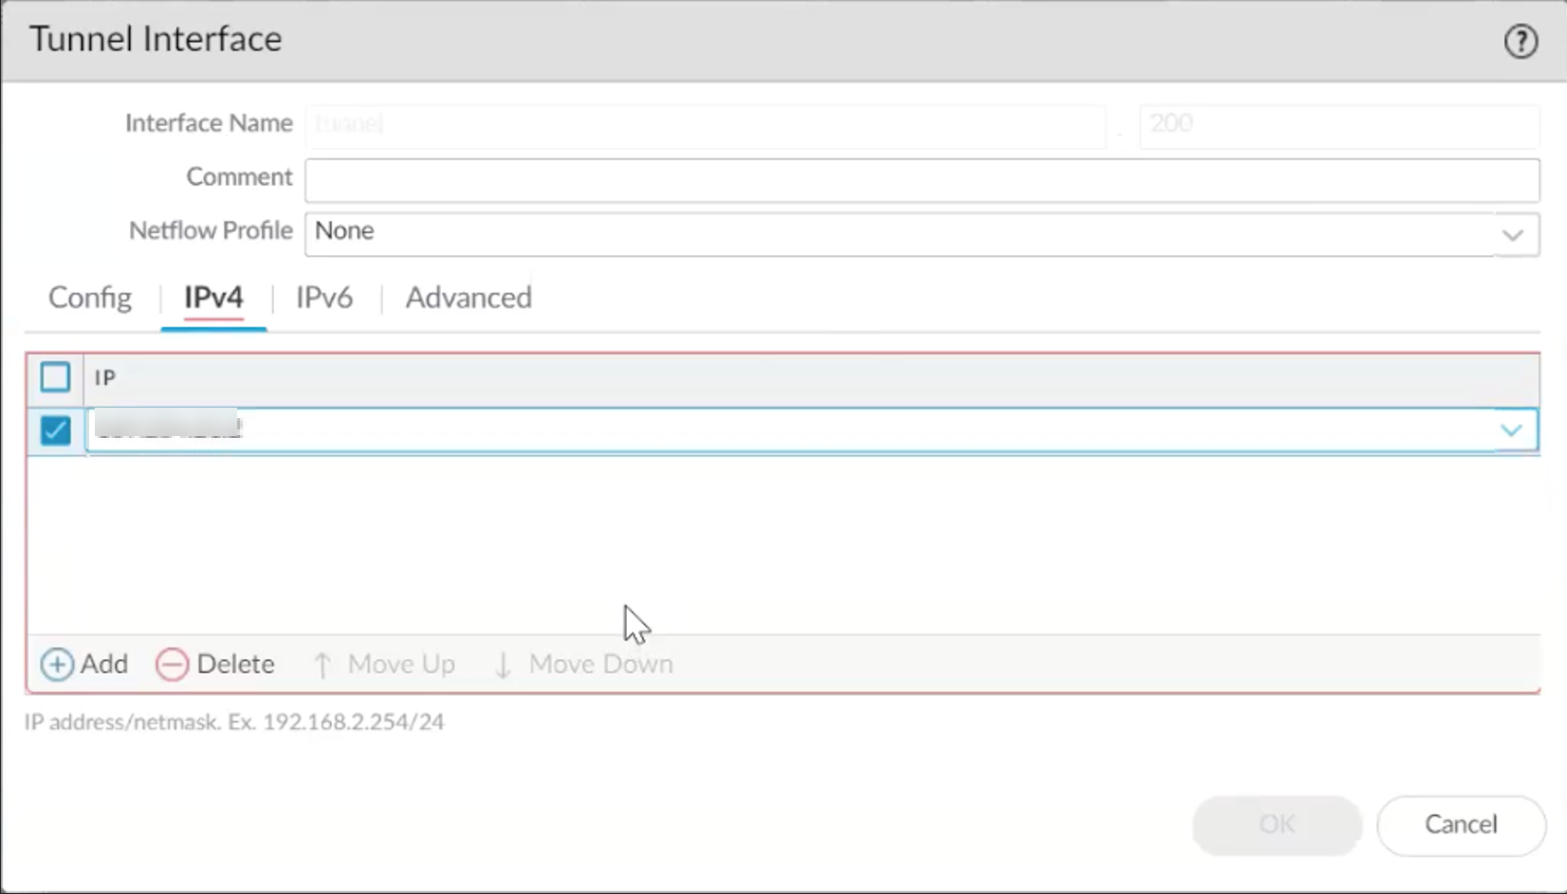
Task: Click the tunnel number 200 field
Action: click(1337, 124)
